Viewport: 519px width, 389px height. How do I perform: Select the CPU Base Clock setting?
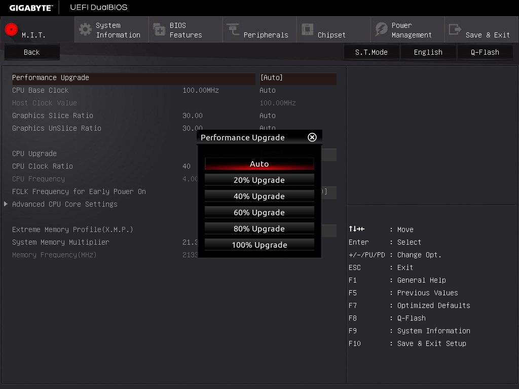(41, 90)
